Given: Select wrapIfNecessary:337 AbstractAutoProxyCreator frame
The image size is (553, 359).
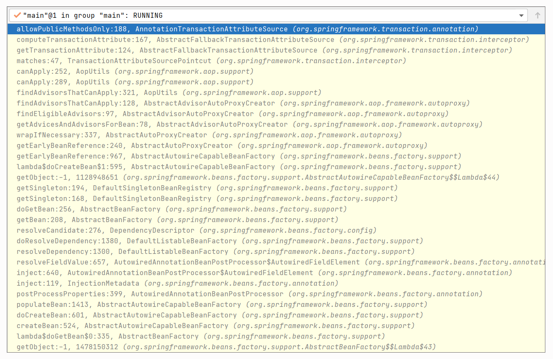Looking at the screenshot, I should tap(209, 135).
